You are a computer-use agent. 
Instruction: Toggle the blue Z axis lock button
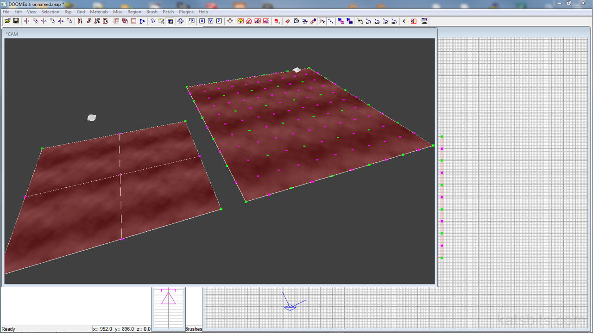(219, 21)
